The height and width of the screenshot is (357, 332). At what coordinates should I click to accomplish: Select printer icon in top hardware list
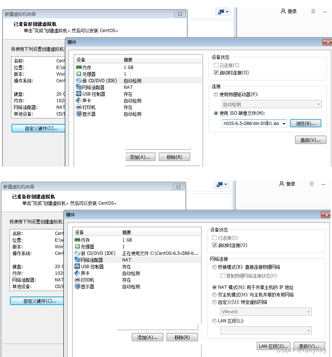[x=79, y=107]
